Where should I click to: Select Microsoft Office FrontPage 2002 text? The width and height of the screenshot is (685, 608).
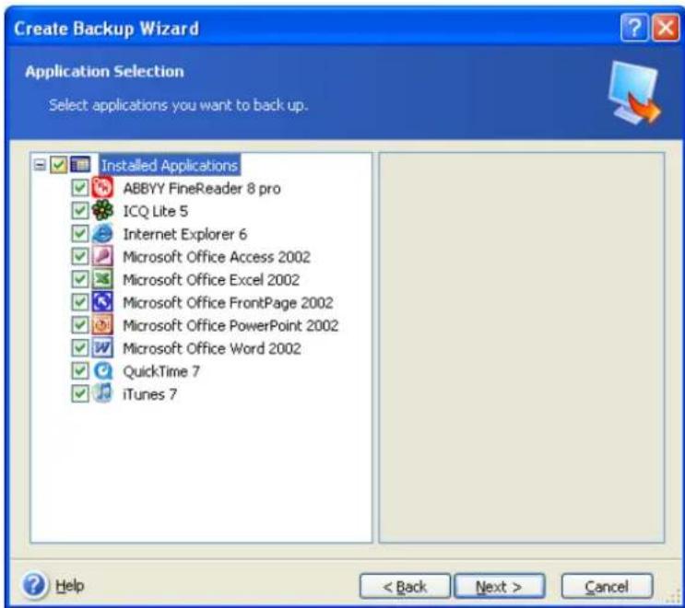pyautogui.click(x=228, y=303)
